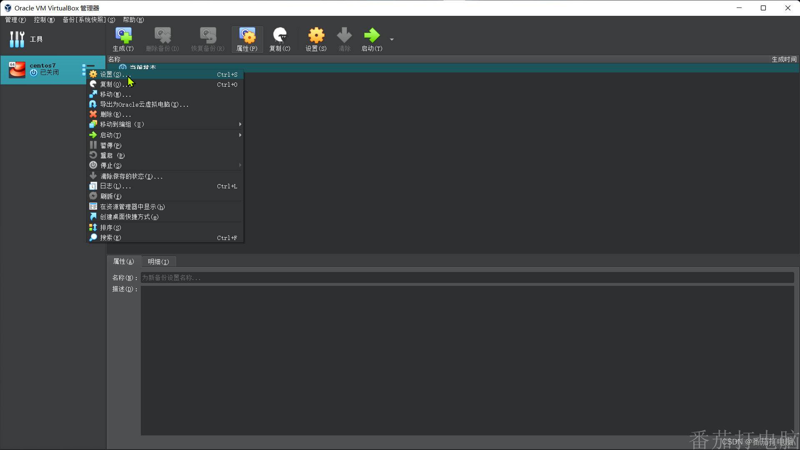The height and width of the screenshot is (450, 800).
Task: Open the 备份[系统快照](S) menu
Action: tap(89, 20)
